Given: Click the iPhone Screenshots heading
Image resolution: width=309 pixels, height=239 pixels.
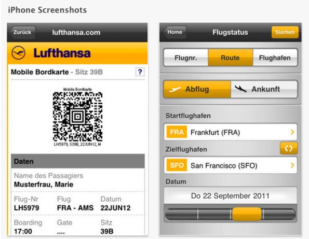Looking at the screenshot, I should (x=47, y=10).
